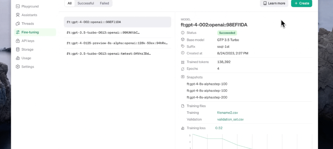Click the Snapshots camera icon

(x=183, y=77)
